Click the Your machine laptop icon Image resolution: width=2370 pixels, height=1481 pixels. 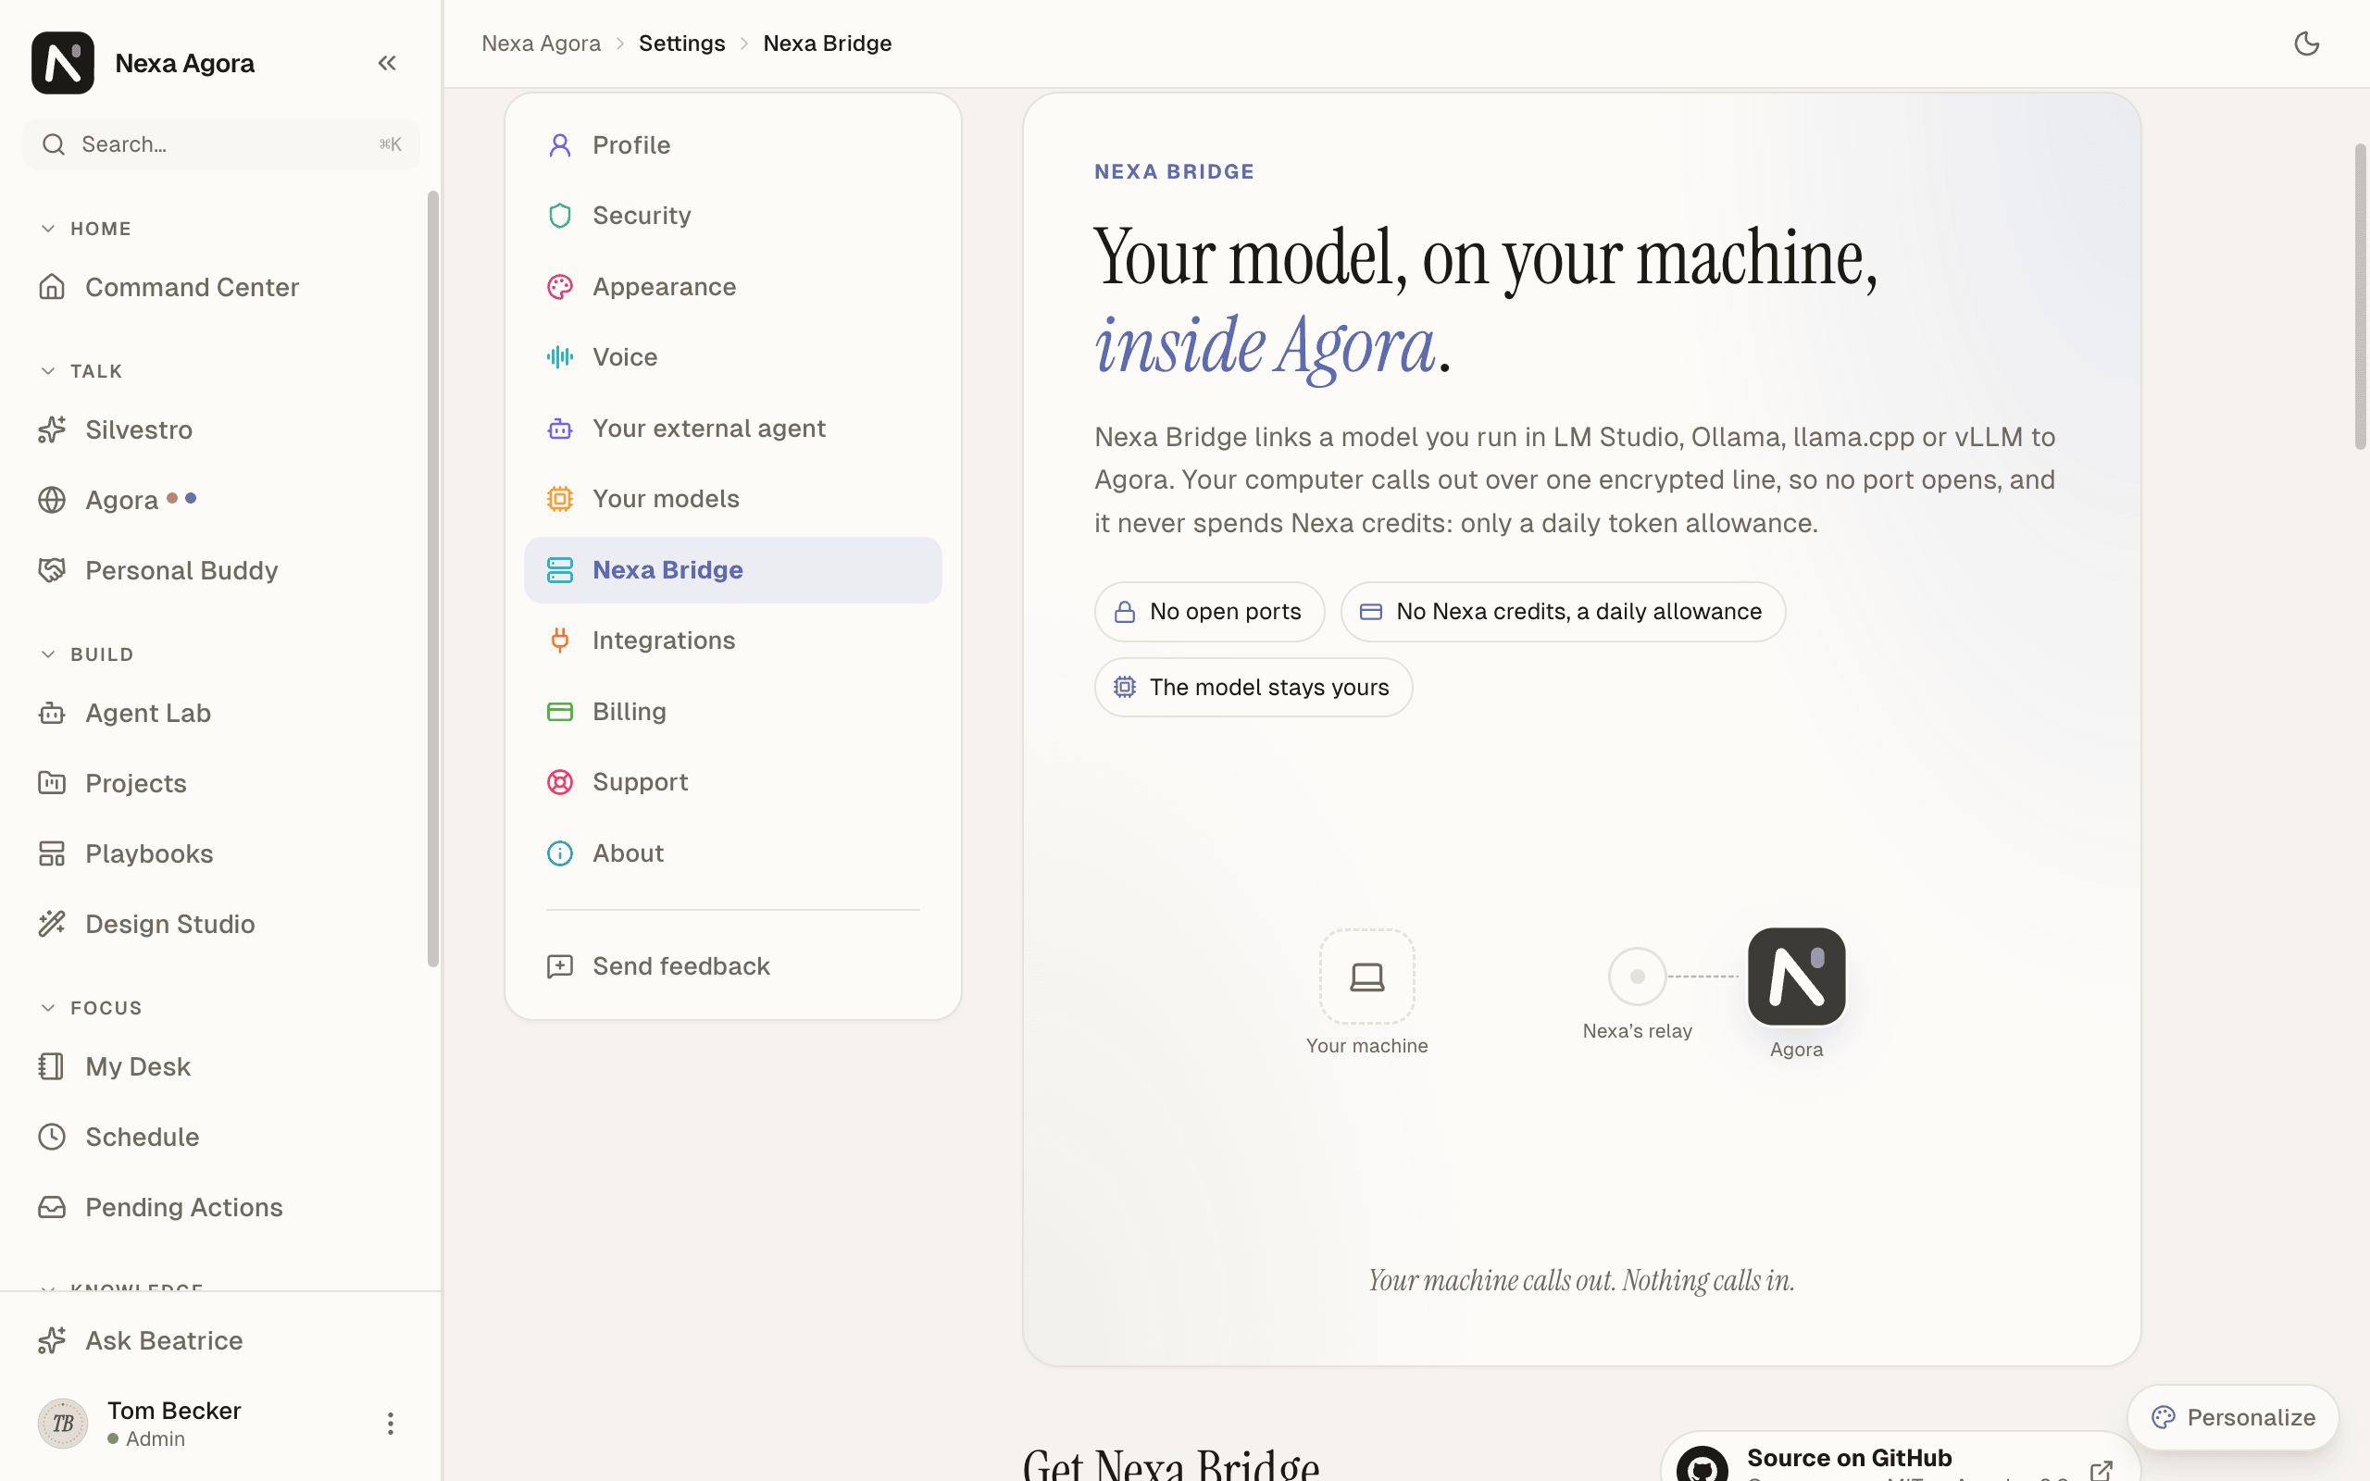coord(1367,977)
